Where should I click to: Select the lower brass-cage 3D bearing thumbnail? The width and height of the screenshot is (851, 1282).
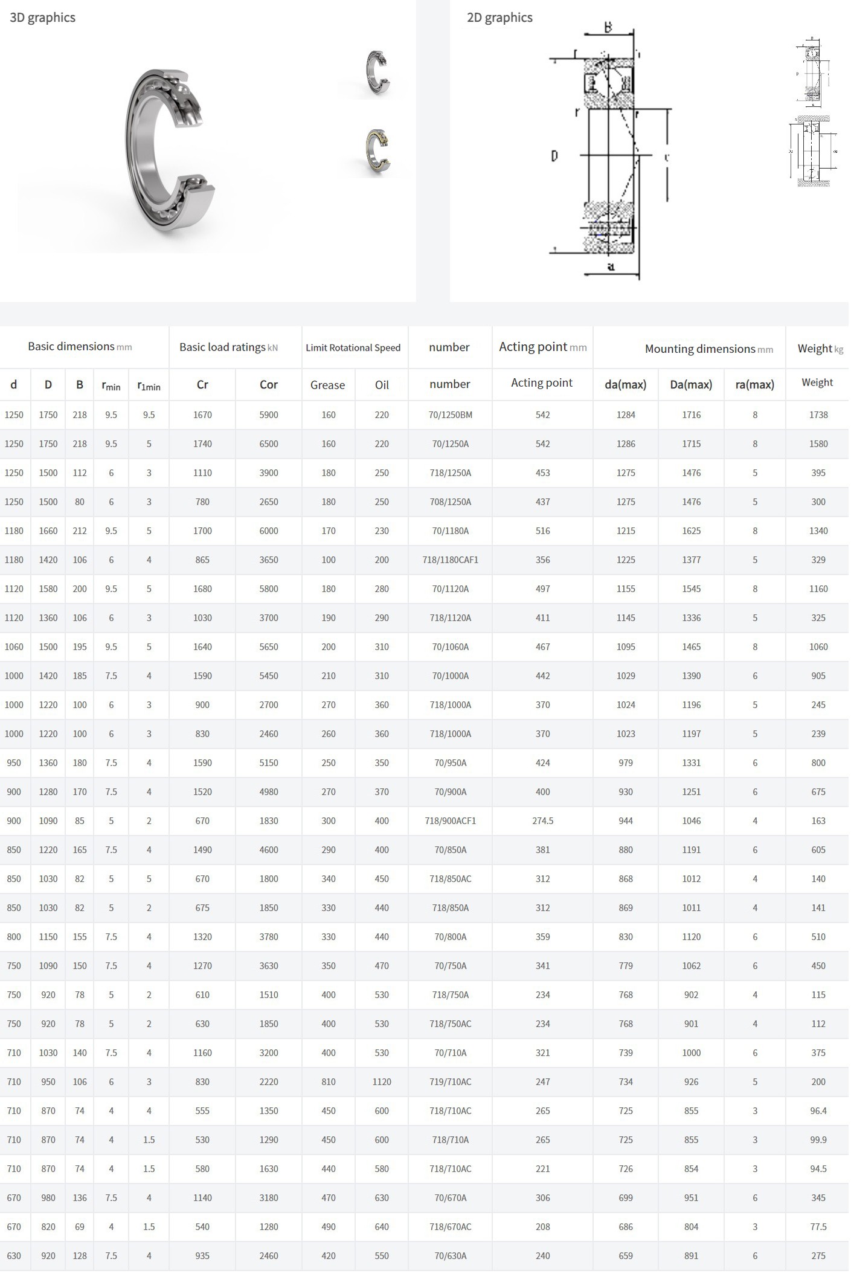377,152
